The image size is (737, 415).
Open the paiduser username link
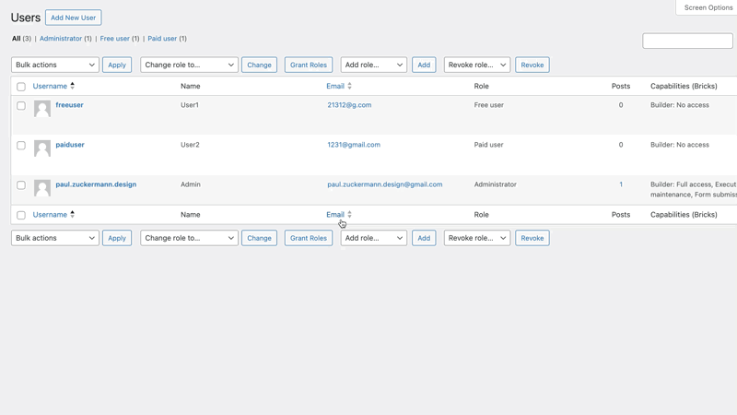(x=70, y=145)
